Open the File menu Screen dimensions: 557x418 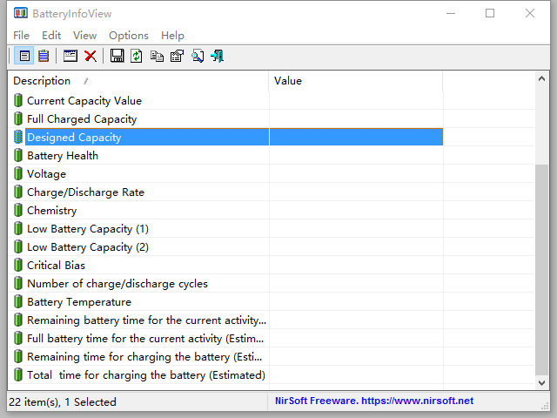pyautogui.click(x=21, y=36)
